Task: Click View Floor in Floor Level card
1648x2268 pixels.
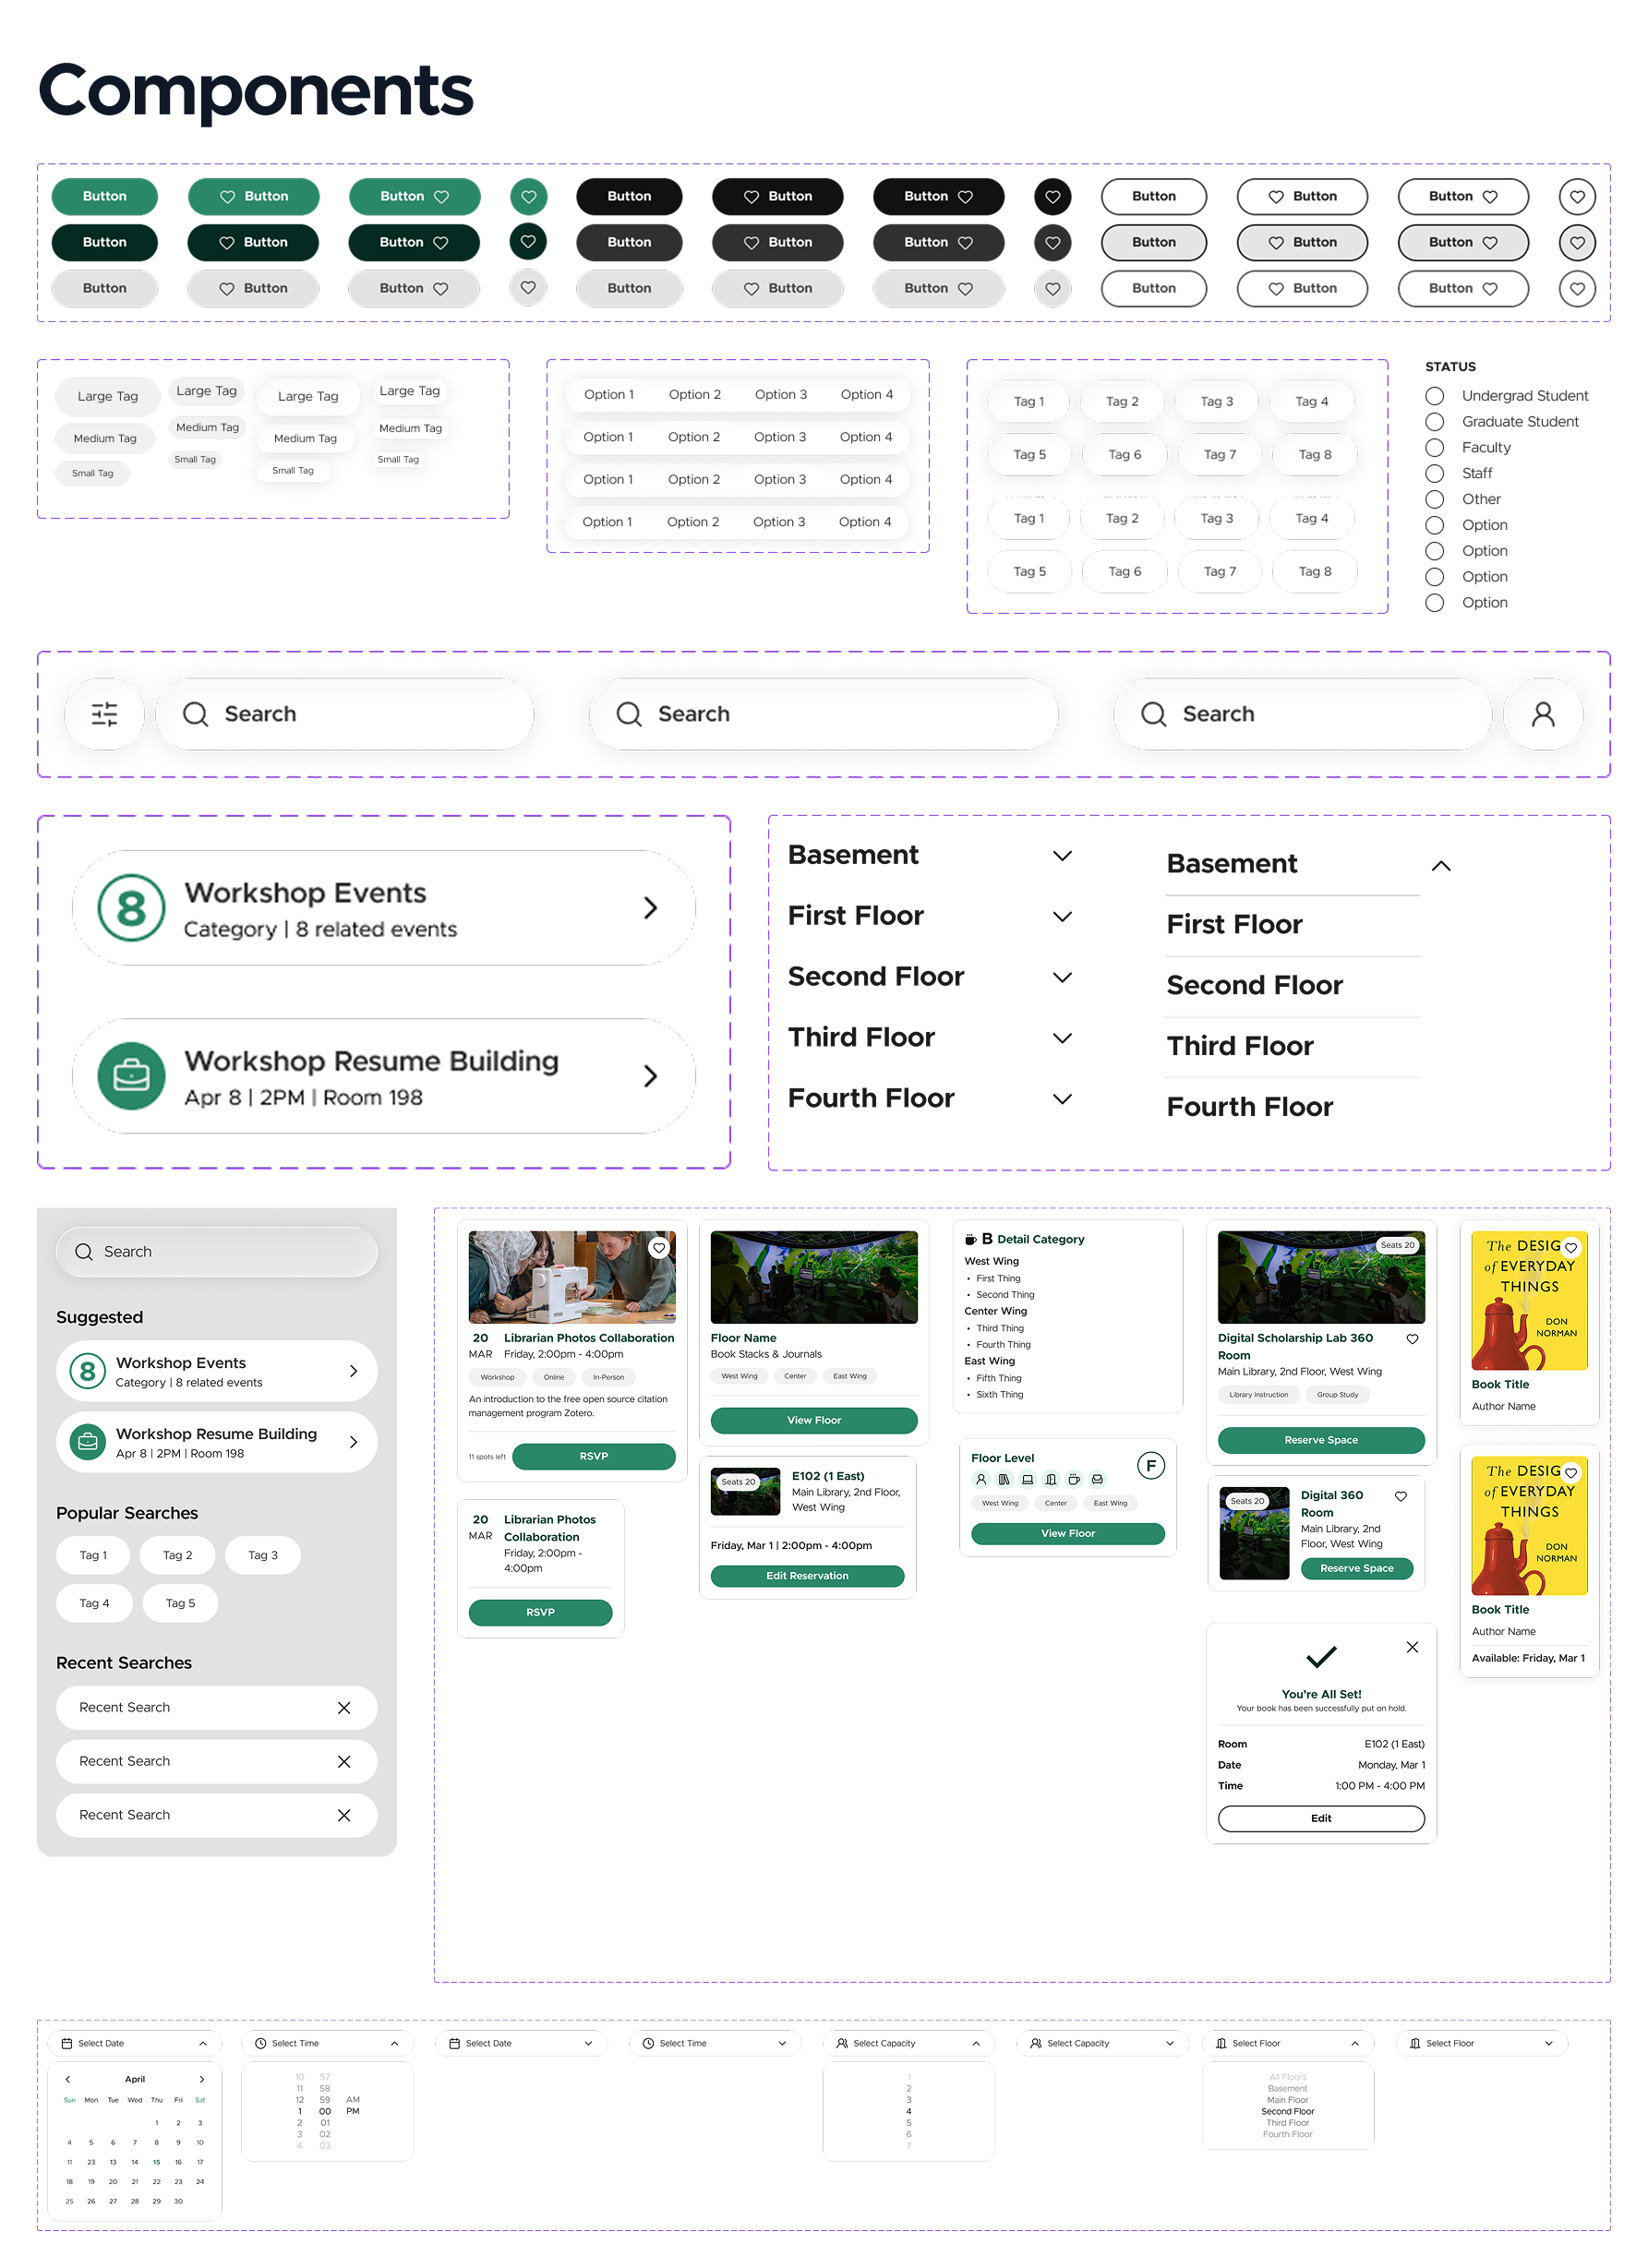Action: [1067, 1533]
